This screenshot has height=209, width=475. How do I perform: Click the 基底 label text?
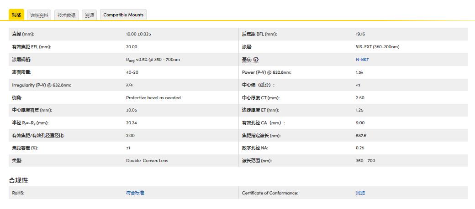[x=247, y=60]
